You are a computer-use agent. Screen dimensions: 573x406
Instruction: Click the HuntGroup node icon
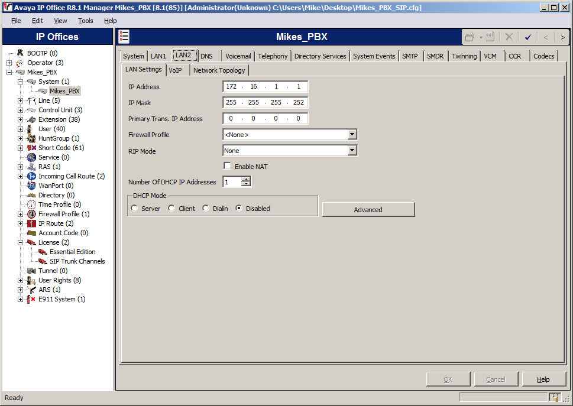(x=32, y=139)
